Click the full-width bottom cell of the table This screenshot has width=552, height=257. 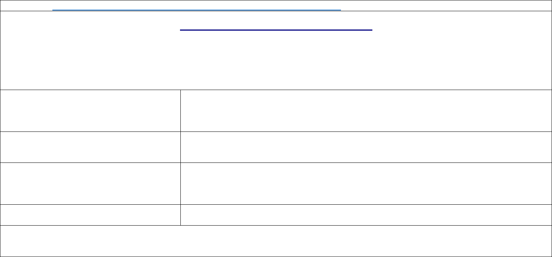click(x=276, y=241)
